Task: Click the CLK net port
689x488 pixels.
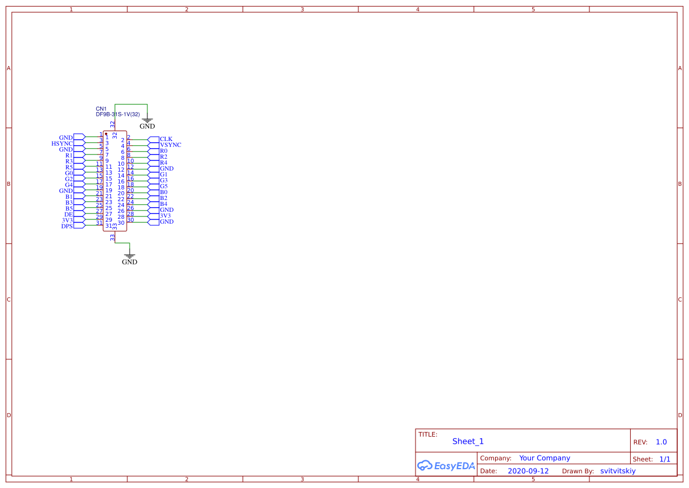Action: (160, 139)
